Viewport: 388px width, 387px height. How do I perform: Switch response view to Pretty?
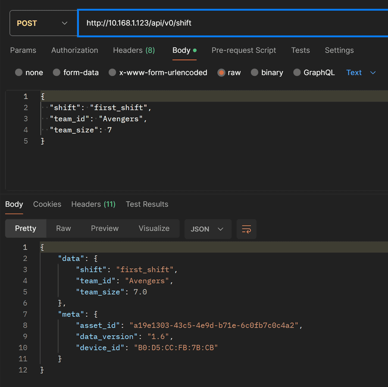26,228
